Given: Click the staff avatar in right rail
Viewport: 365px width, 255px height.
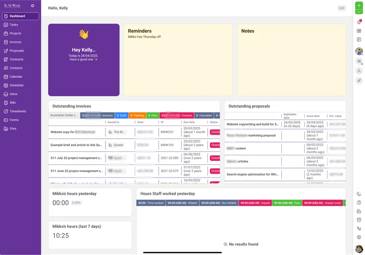Looking at the screenshot, I should 359,51.
